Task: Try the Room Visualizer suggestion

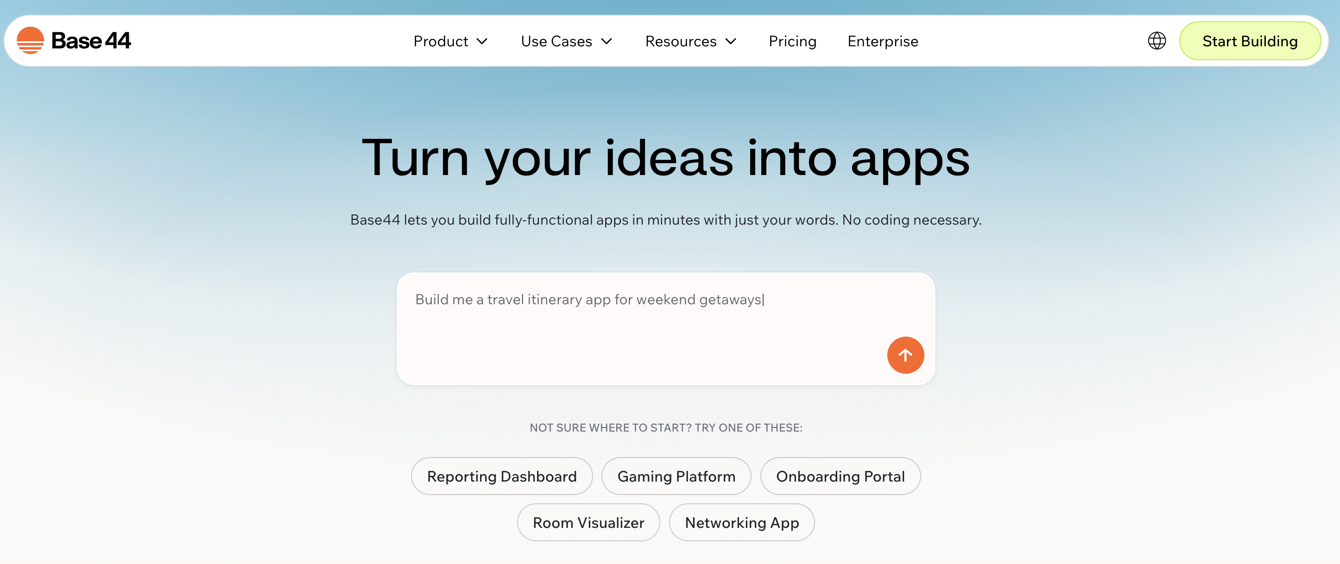Action: coord(588,522)
